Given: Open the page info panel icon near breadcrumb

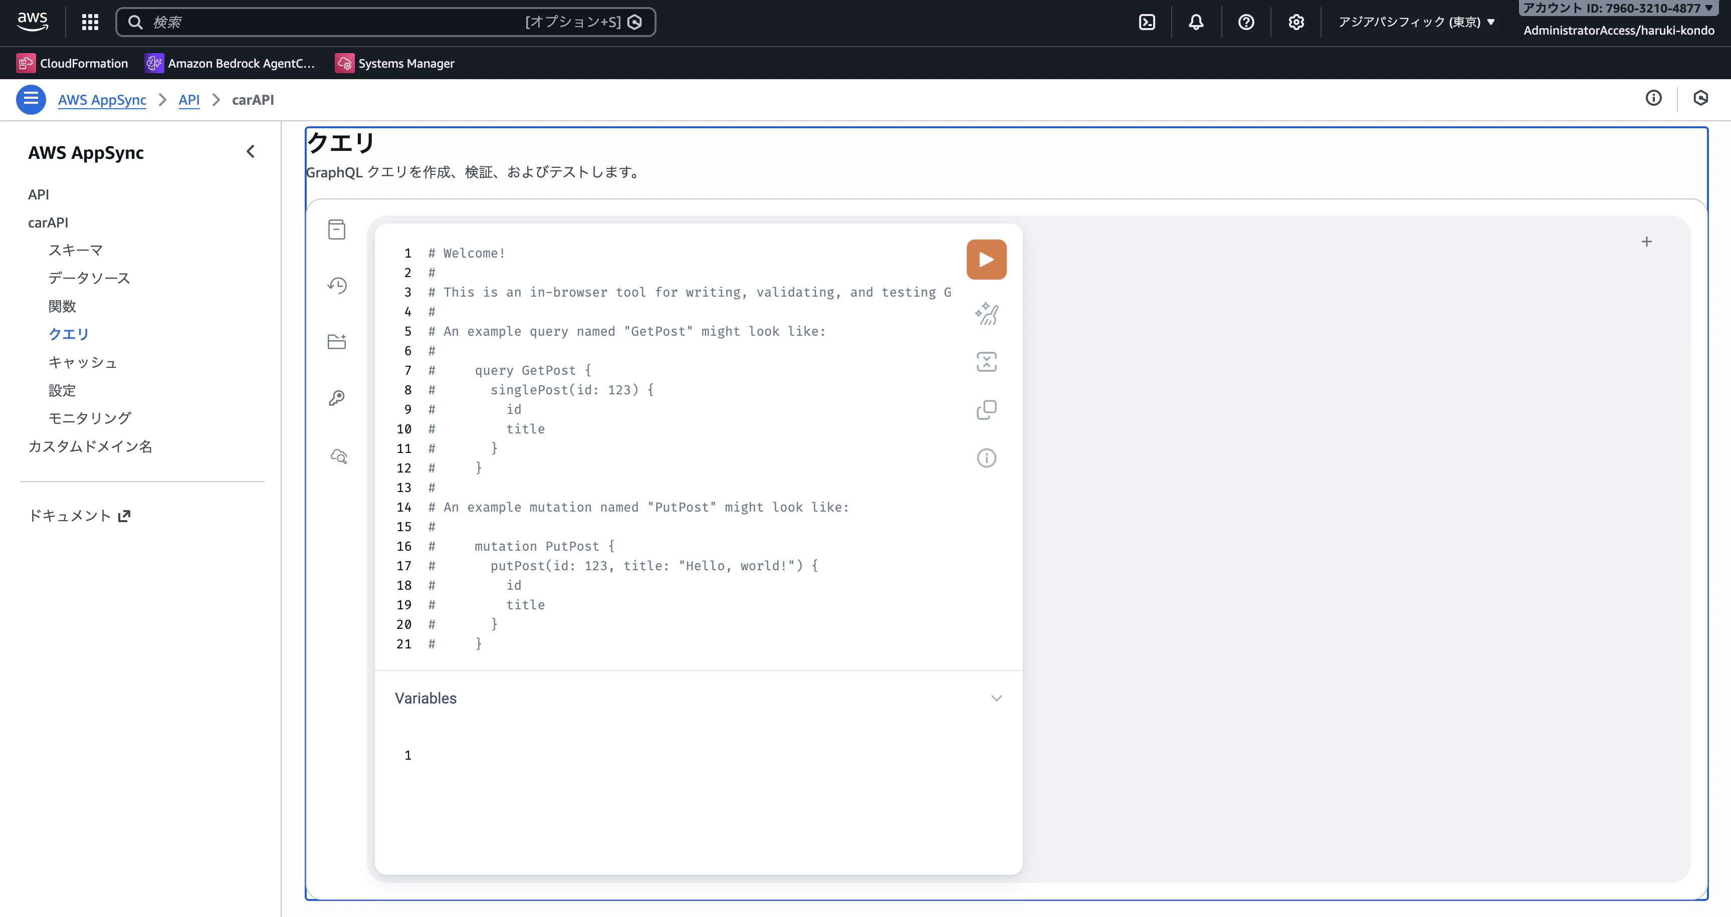Looking at the screenshot, I should coord(1654,98).
